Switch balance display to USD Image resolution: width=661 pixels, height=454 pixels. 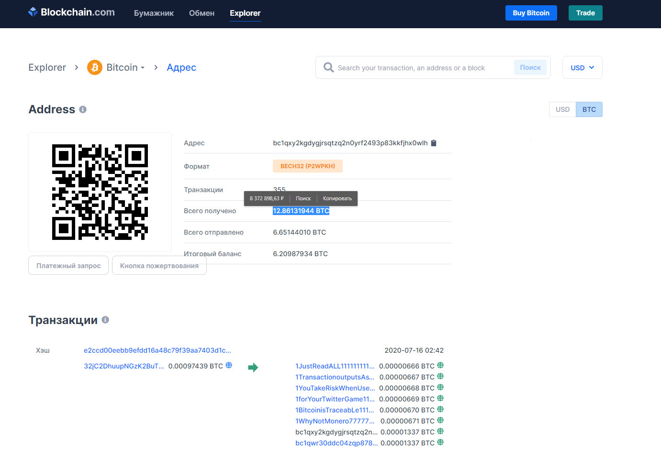pyautogui.click(x=562, y=109)
